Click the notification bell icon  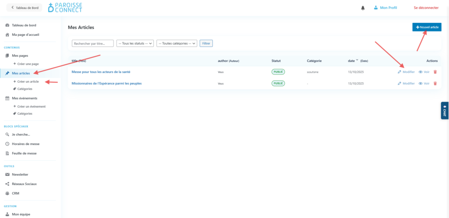coord(363,8)
